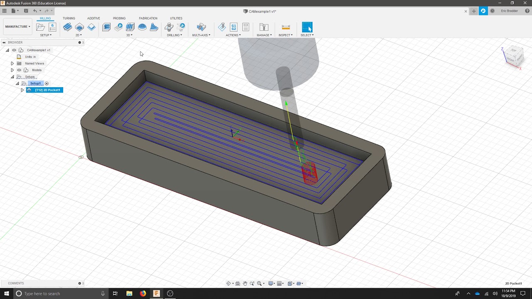532x299 pixels.
Task: Open the Setup Sheet action
Action: pos(246,27)
